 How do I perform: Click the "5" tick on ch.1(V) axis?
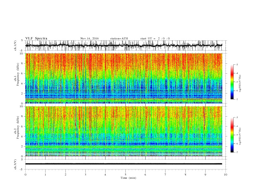22,40
